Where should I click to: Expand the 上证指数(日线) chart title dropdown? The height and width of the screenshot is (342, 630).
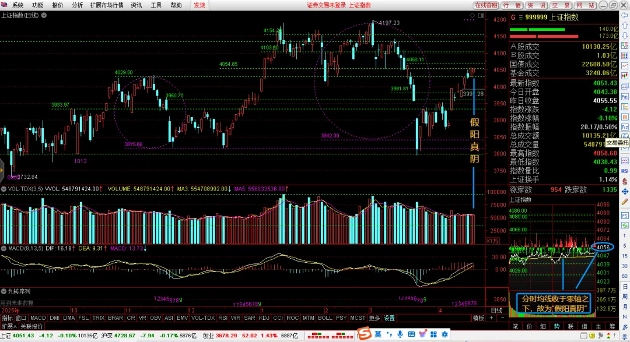pyautogui.click(x=44, y=15)
